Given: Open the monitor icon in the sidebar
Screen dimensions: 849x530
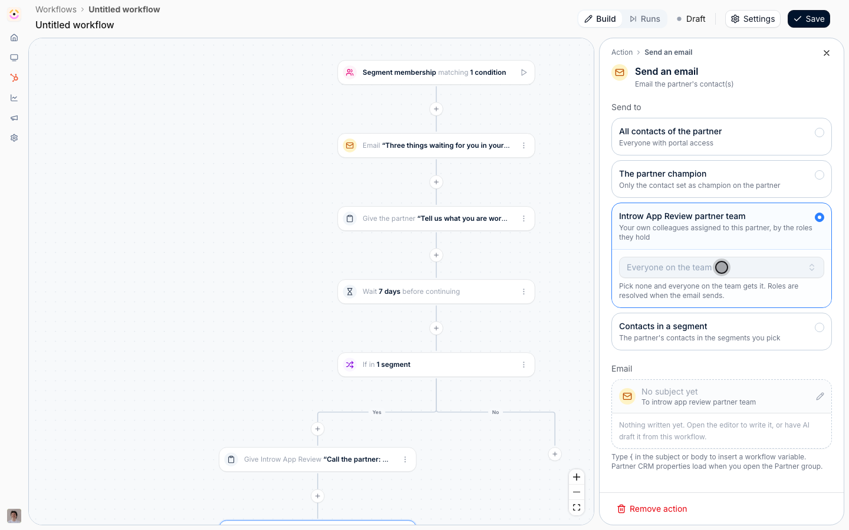Looking at the screenshot, I should (14, 58).
